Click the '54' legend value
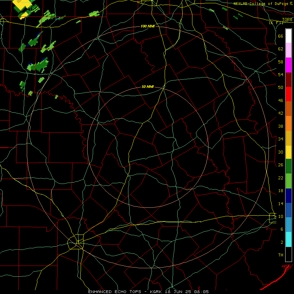The height and width of the screenshot is (294, 294). coord(281,74)
